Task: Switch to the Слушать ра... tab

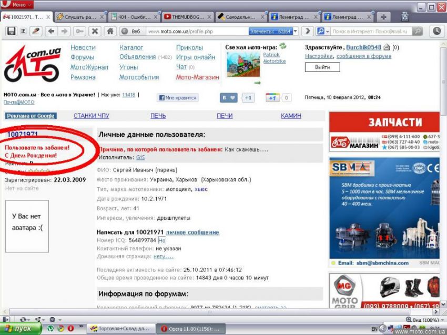Action: [x=80, y=17]
